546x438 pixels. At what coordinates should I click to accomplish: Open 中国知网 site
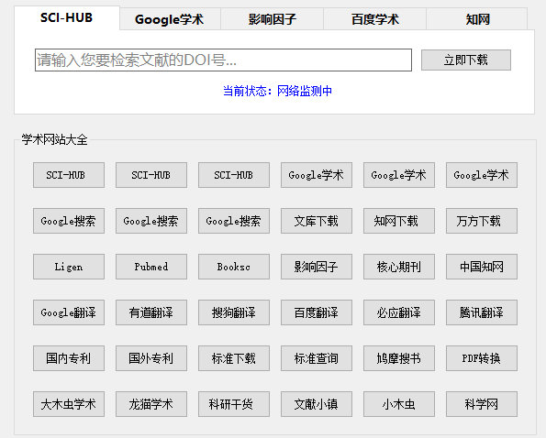(481, 267)
